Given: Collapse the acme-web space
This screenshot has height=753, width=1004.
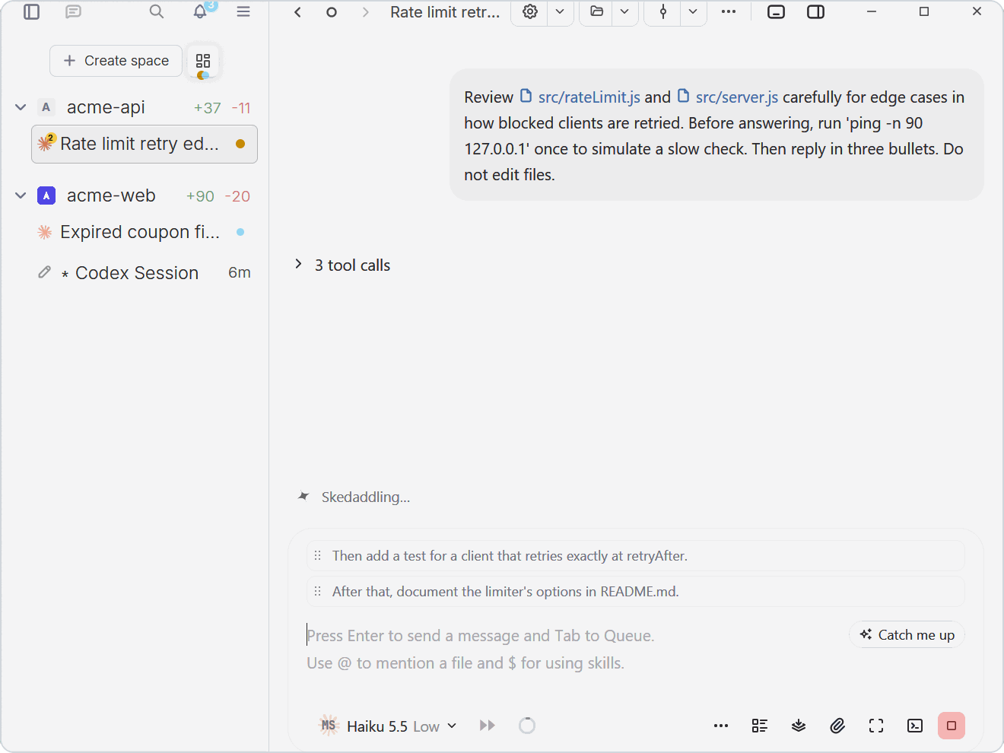Looking at the screenshot, I should pyautogui.click(x=21, y=196).
